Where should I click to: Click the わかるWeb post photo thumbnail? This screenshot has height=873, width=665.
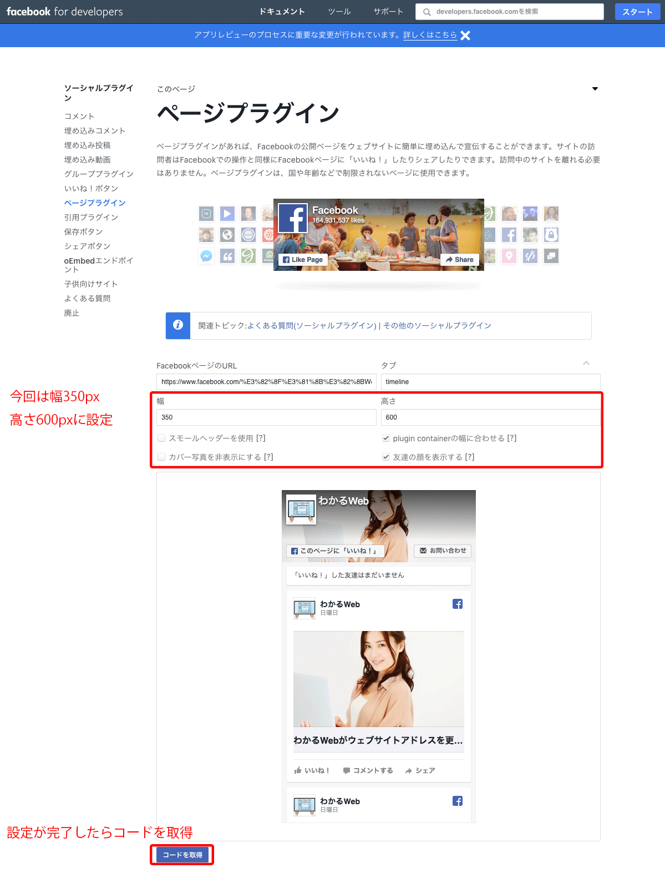378,679
